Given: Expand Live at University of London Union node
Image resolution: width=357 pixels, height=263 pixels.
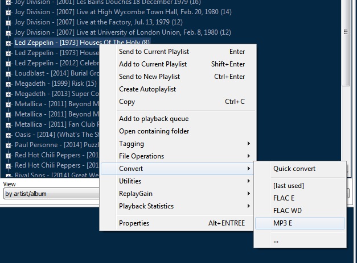Looking at the screenshot, I should coord(8,33).
